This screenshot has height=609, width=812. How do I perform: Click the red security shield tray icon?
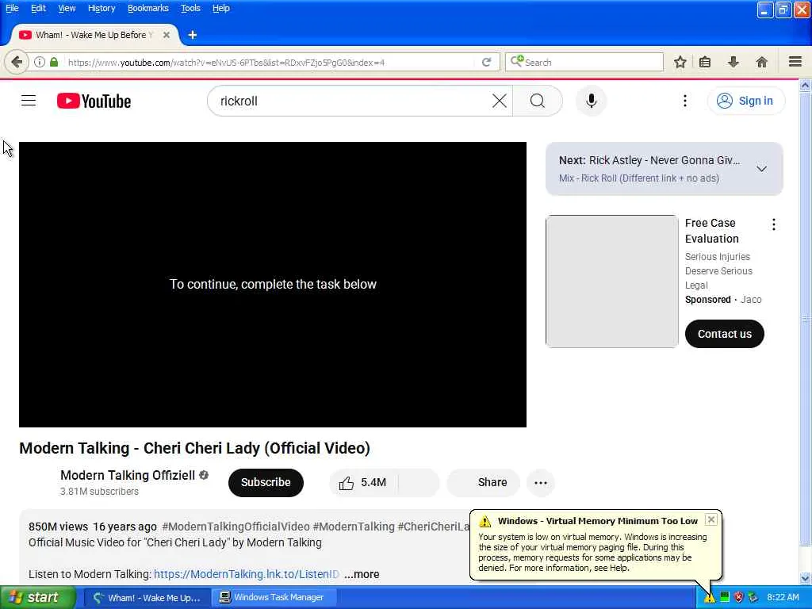click(x=738, y=597)
